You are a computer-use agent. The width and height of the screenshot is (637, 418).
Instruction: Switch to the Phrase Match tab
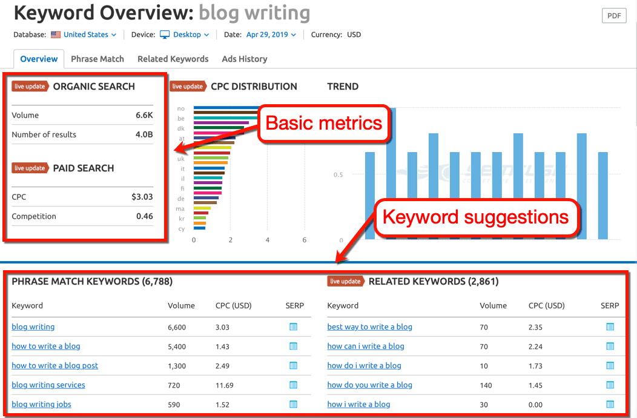[97, 59]
